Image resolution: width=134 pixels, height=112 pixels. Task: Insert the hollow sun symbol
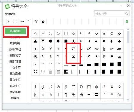tap(35, 49)
